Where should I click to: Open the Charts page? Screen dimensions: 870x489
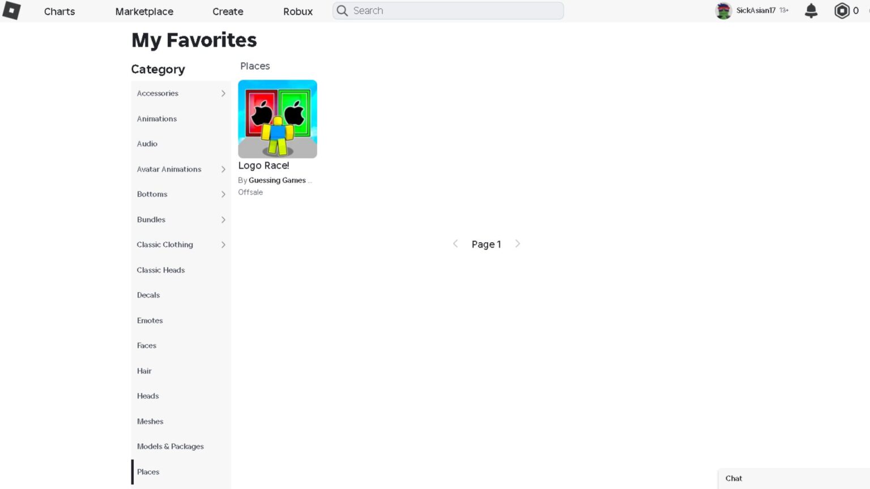click(59, 11)
